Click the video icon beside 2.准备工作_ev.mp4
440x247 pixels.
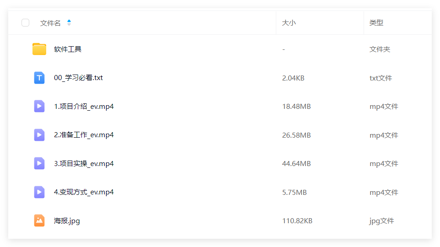click(39, 135)
